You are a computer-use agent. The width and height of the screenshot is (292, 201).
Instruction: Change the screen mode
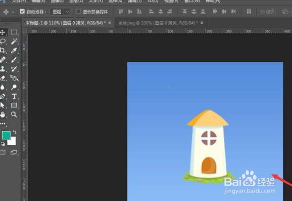tap(14, 152)
